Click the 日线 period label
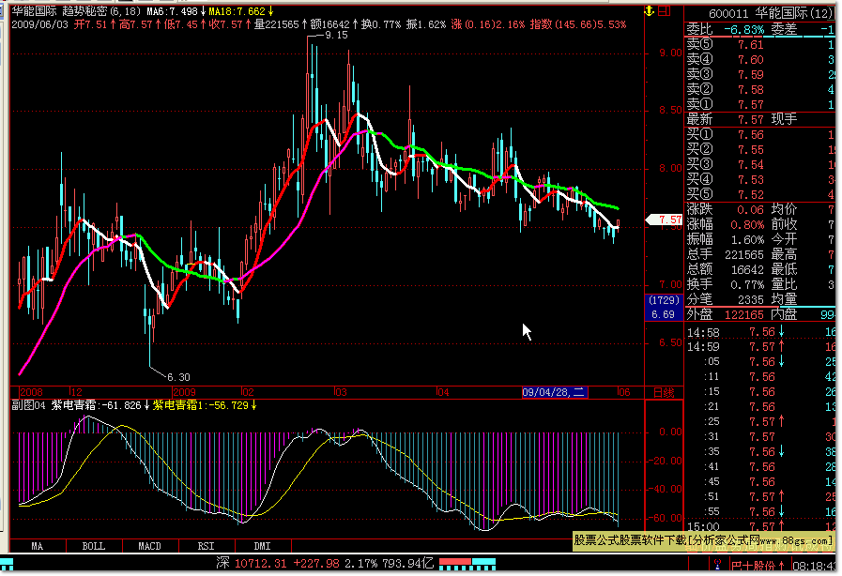The width and height of the screenshot is (842, 576). [x=664, y=393]
